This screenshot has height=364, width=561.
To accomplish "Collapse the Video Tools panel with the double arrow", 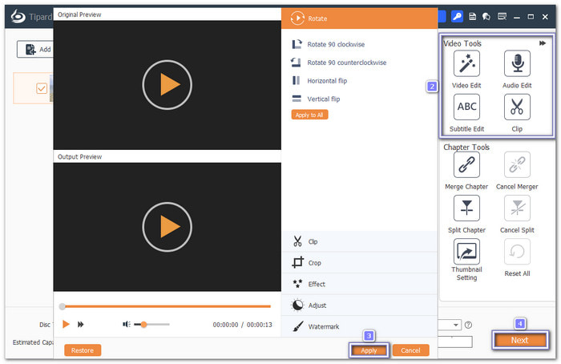I will (x=543, y=43).
